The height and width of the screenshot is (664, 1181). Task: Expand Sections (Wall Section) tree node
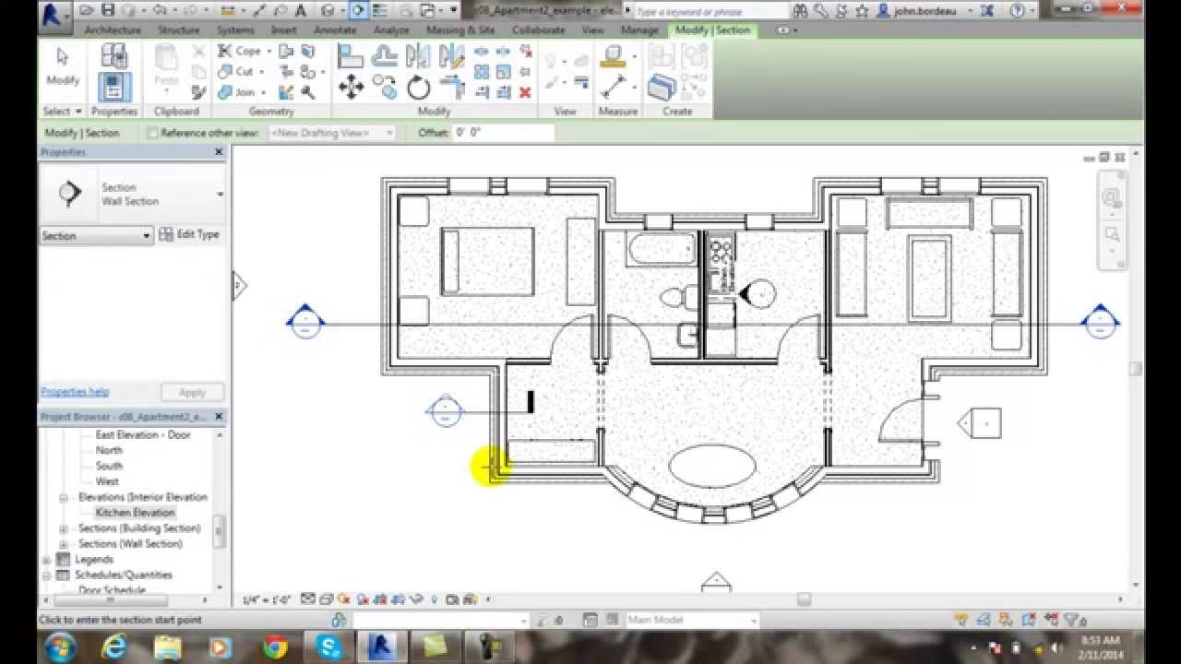[64, 544]
